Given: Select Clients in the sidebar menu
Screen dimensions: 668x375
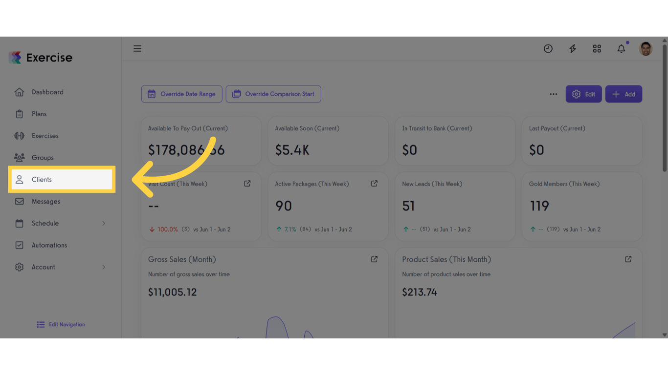Looking at the screenshot, I should [x=42, y=179].
